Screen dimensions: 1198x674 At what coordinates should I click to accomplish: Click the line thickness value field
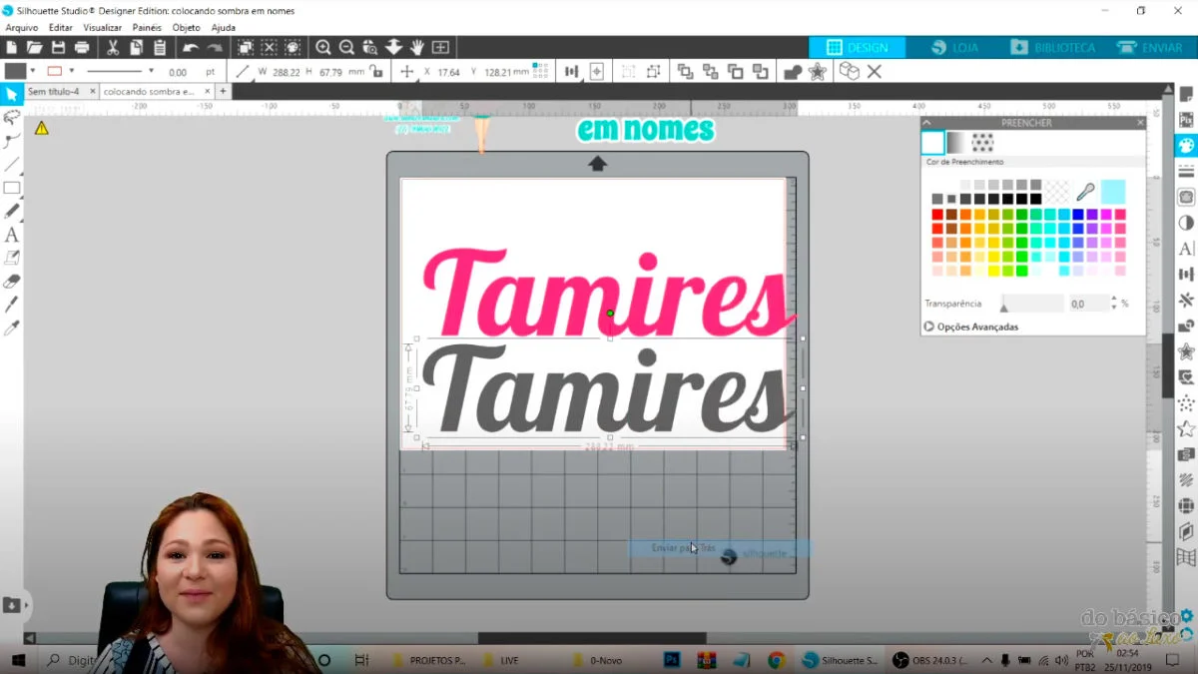pos(178,72)
